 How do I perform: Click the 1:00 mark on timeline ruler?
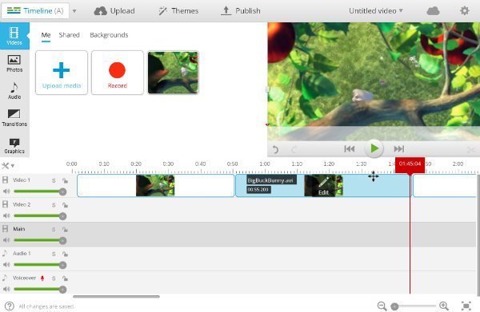point(265,164)
